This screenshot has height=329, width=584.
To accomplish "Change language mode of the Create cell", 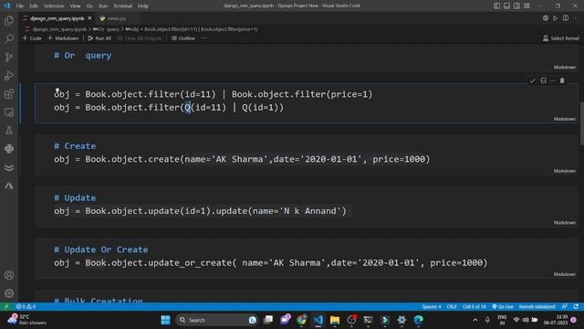I will pos(565,171).
